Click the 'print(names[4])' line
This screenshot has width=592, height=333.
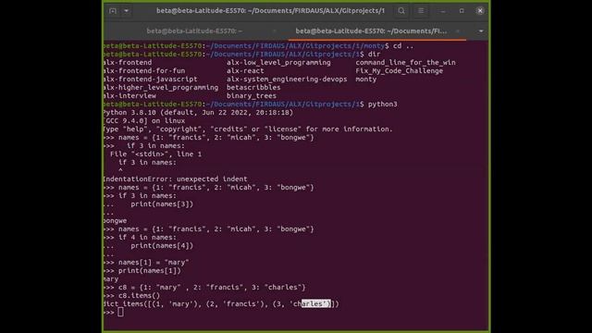point(162,246)
